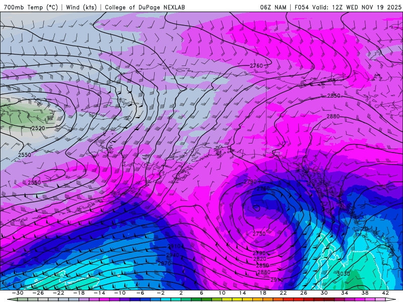Click the "College of DuPage NEXLAB" credit text

pyautogui.click(x=145, y=7)
